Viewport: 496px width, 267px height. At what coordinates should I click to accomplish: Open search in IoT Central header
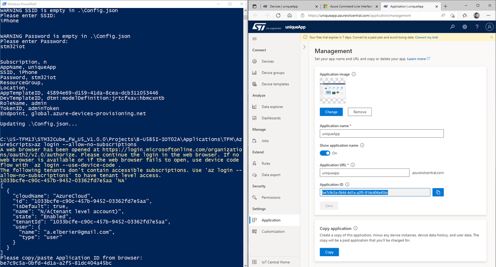point(452,27)
